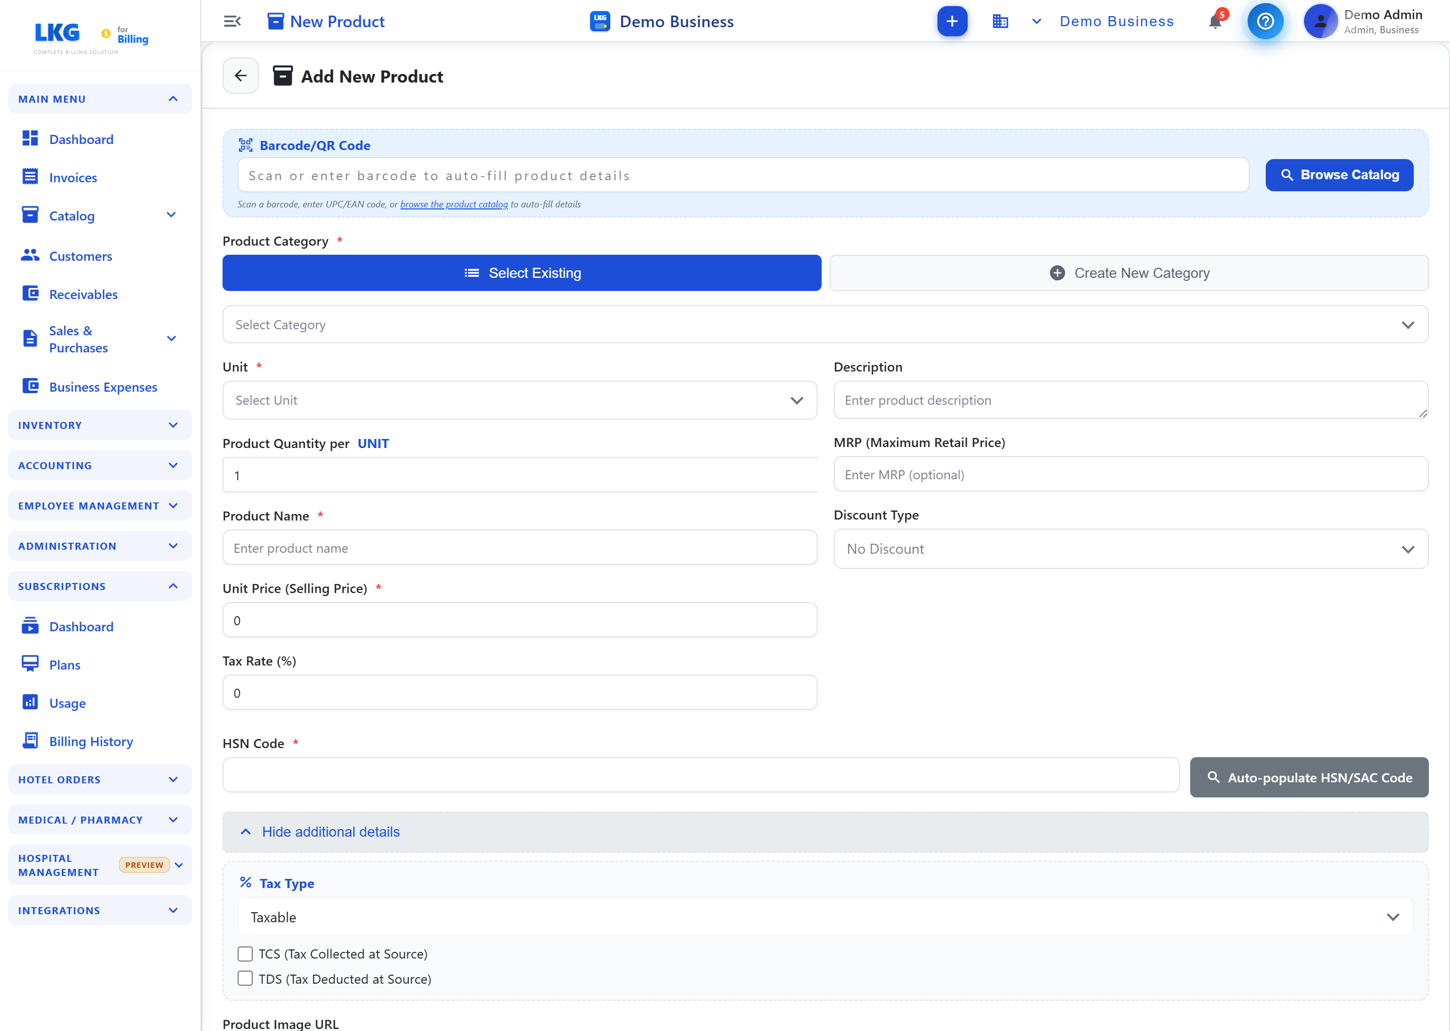This screenshot has width=1450, height=1031.
Task: Open the Discount Type dropdown
Action: [x=1131, y=549]
